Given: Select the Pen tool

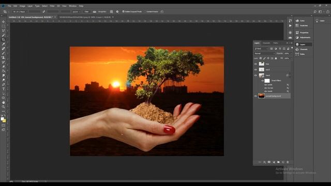Looking at the screenshot, I should click(x=4, y=84).
